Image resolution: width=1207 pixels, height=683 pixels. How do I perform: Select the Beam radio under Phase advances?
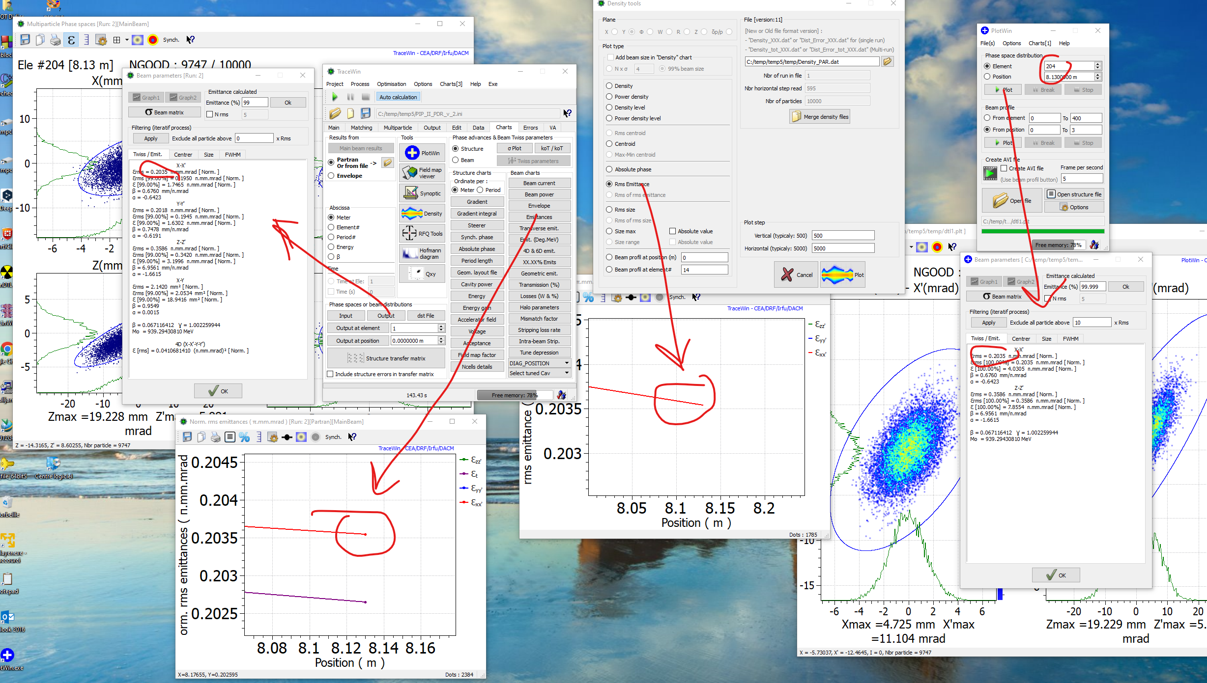[456, 160]
